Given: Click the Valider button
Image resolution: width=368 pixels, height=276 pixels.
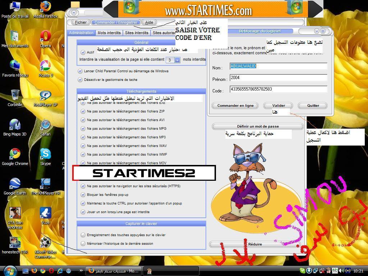Looking at the screenshot, I should point(279,106).
